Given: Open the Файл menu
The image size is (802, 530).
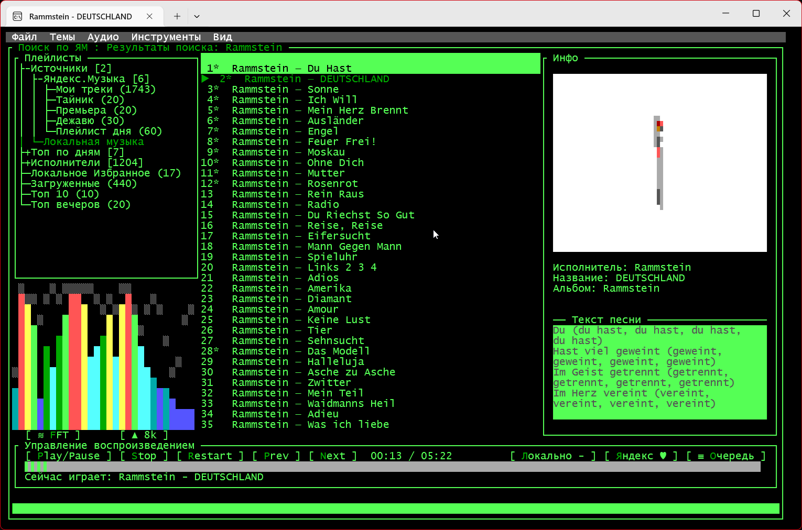Looking at the screenshot, I should point(24,37).
